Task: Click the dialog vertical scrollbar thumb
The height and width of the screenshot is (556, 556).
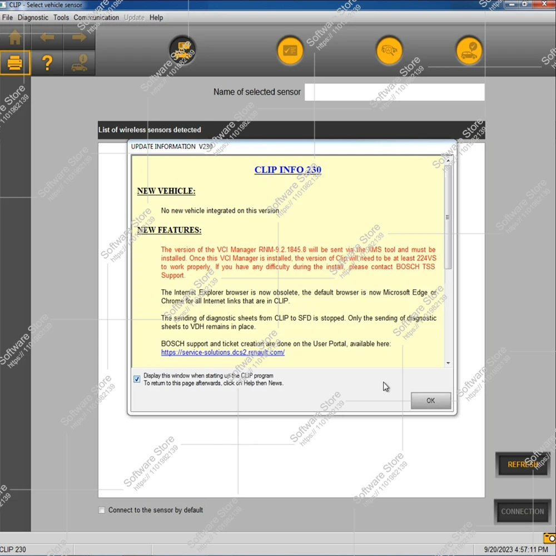Action: point(448,217)
